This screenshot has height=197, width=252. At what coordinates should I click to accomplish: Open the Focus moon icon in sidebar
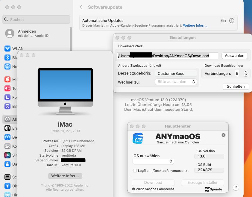point(7,97)
